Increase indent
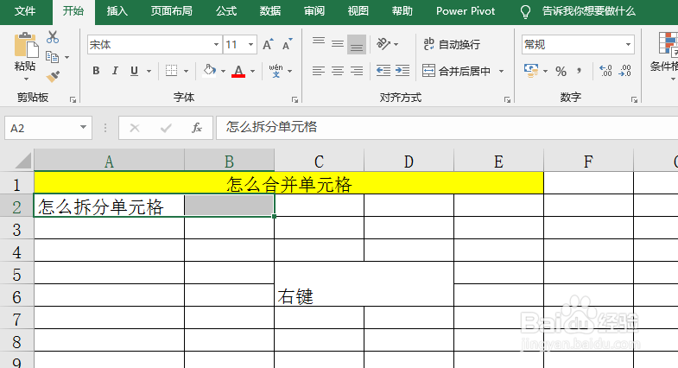The height and width of the screenshot is (368, 678). (x=402, y=71)
